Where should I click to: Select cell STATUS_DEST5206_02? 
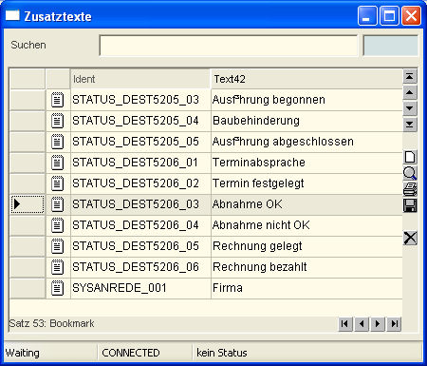click(140, 183)
